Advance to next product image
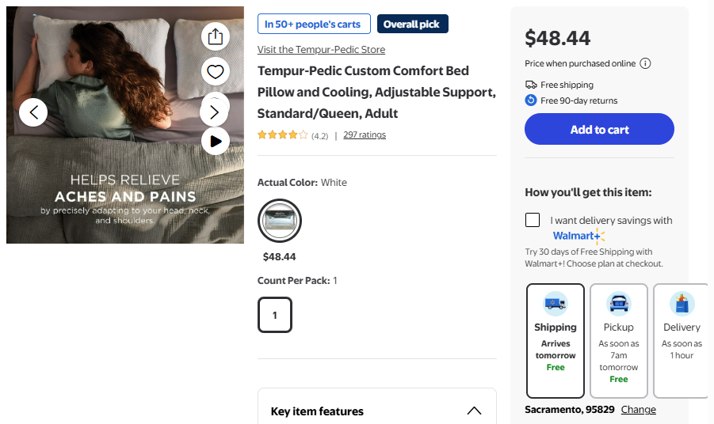The width and height of the screenshot is (714, 424). click(x=215, y=112)
